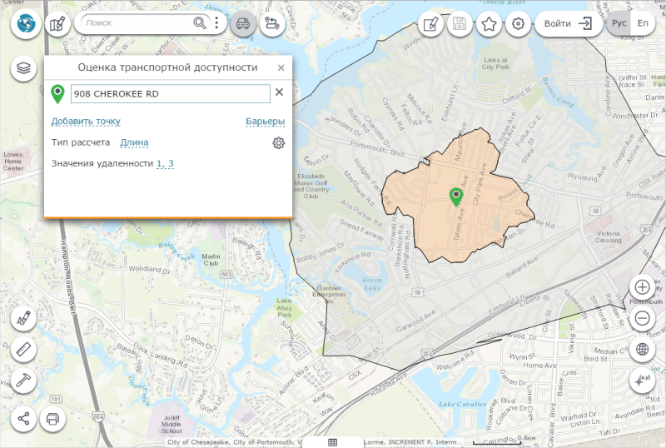Image resolution: width=666 pixels, height=448 pixels.
Task: Click the print map icon
Action: coord(52,418)
